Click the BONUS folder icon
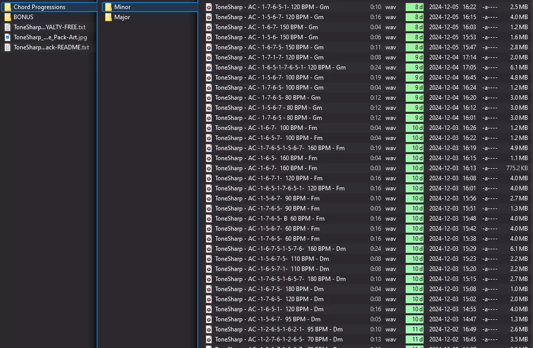 8,17
